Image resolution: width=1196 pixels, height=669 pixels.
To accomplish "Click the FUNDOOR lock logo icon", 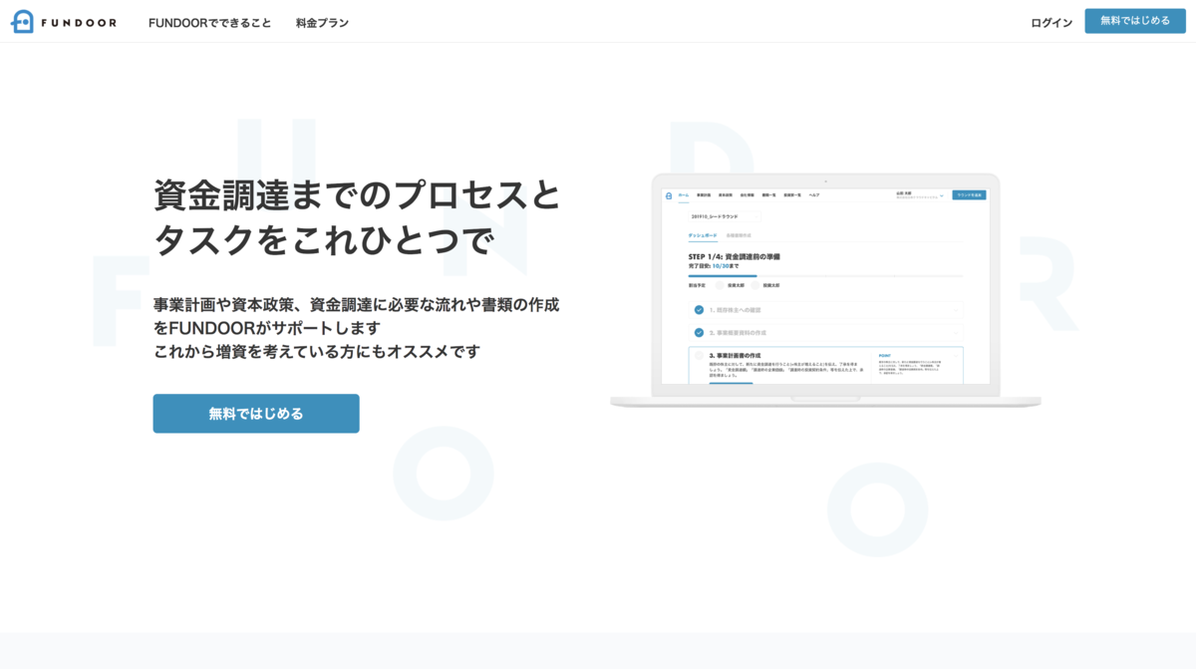I will click(x=23, y=21).
